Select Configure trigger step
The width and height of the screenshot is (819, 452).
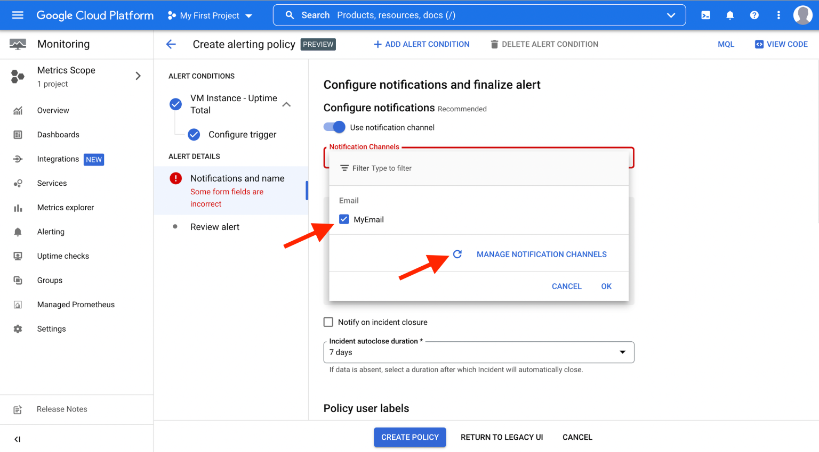pyautogui.click(x=243, y=135)
